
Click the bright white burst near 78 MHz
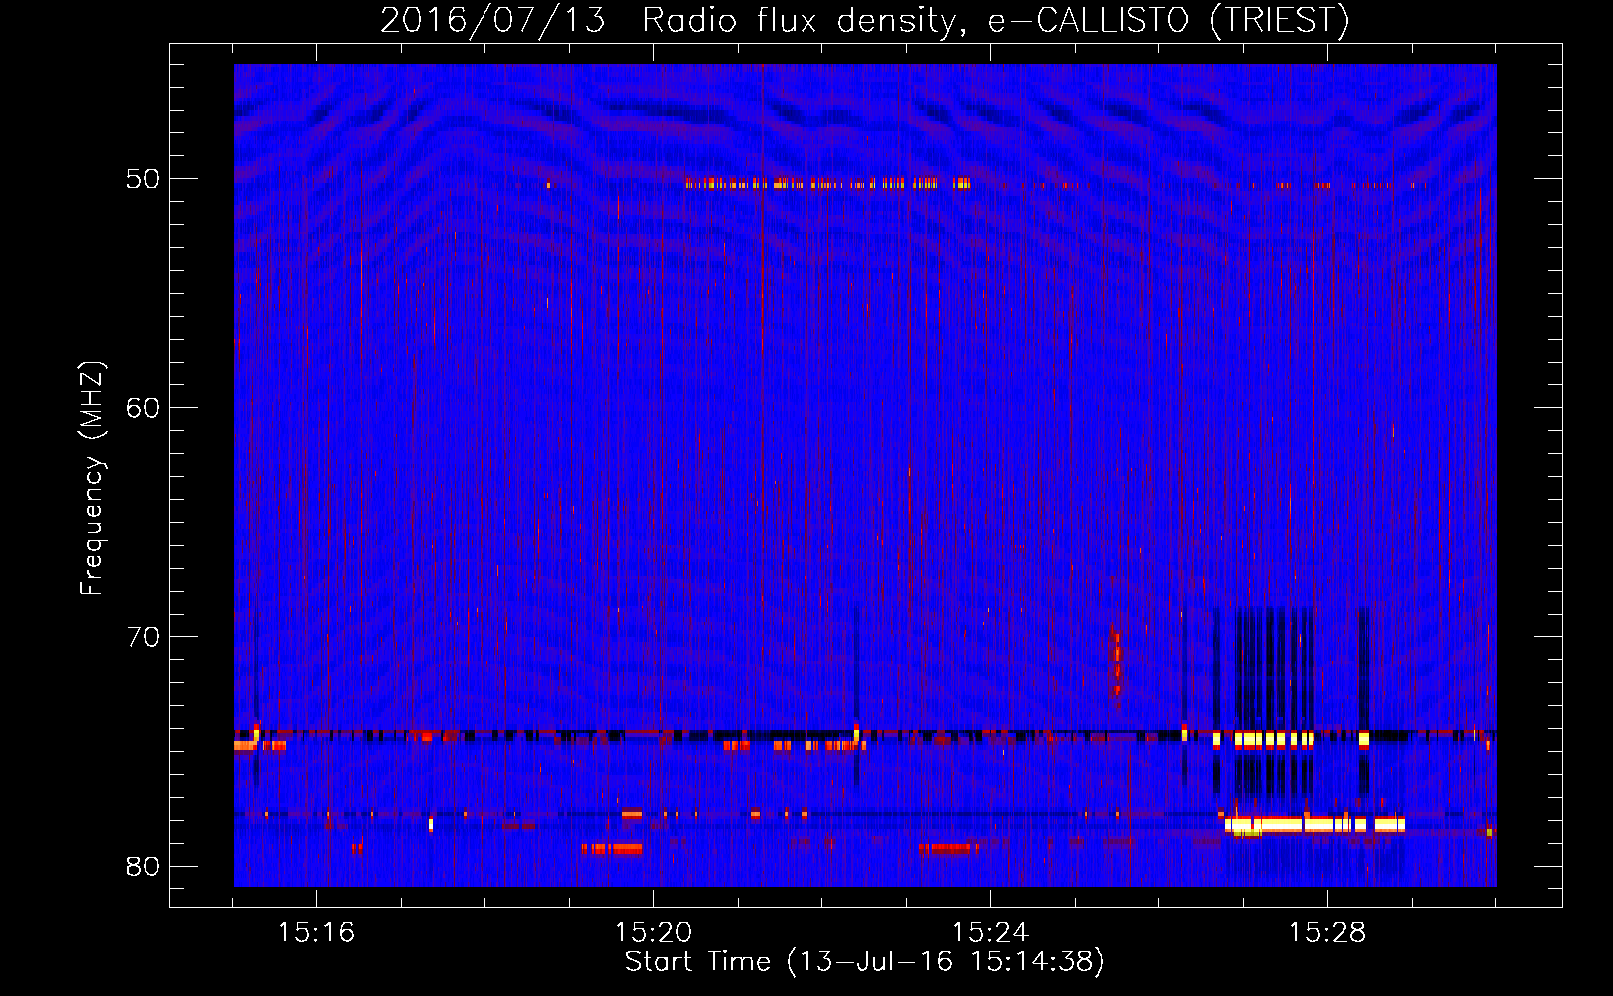(1314, 825)
